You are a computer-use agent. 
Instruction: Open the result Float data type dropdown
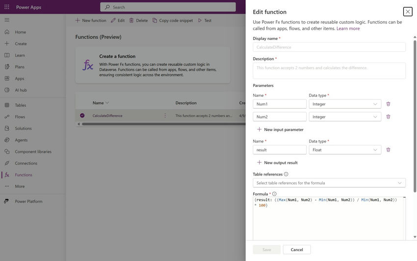345,150
